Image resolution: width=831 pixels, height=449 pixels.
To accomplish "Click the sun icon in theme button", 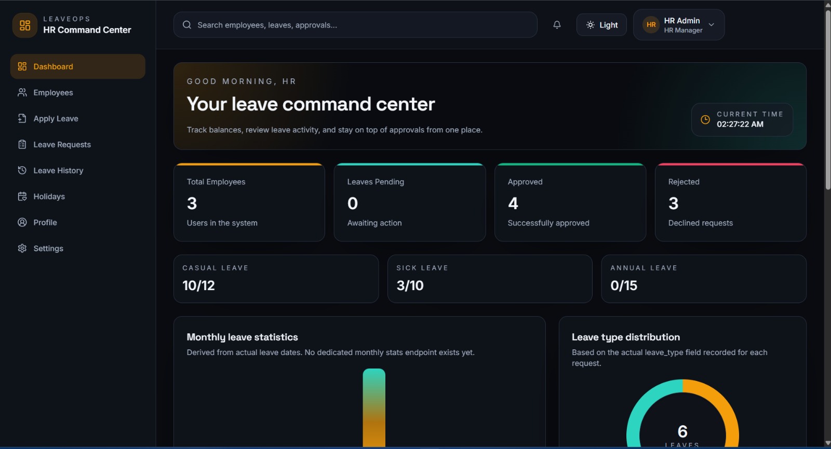I will (x=591, y=25).
